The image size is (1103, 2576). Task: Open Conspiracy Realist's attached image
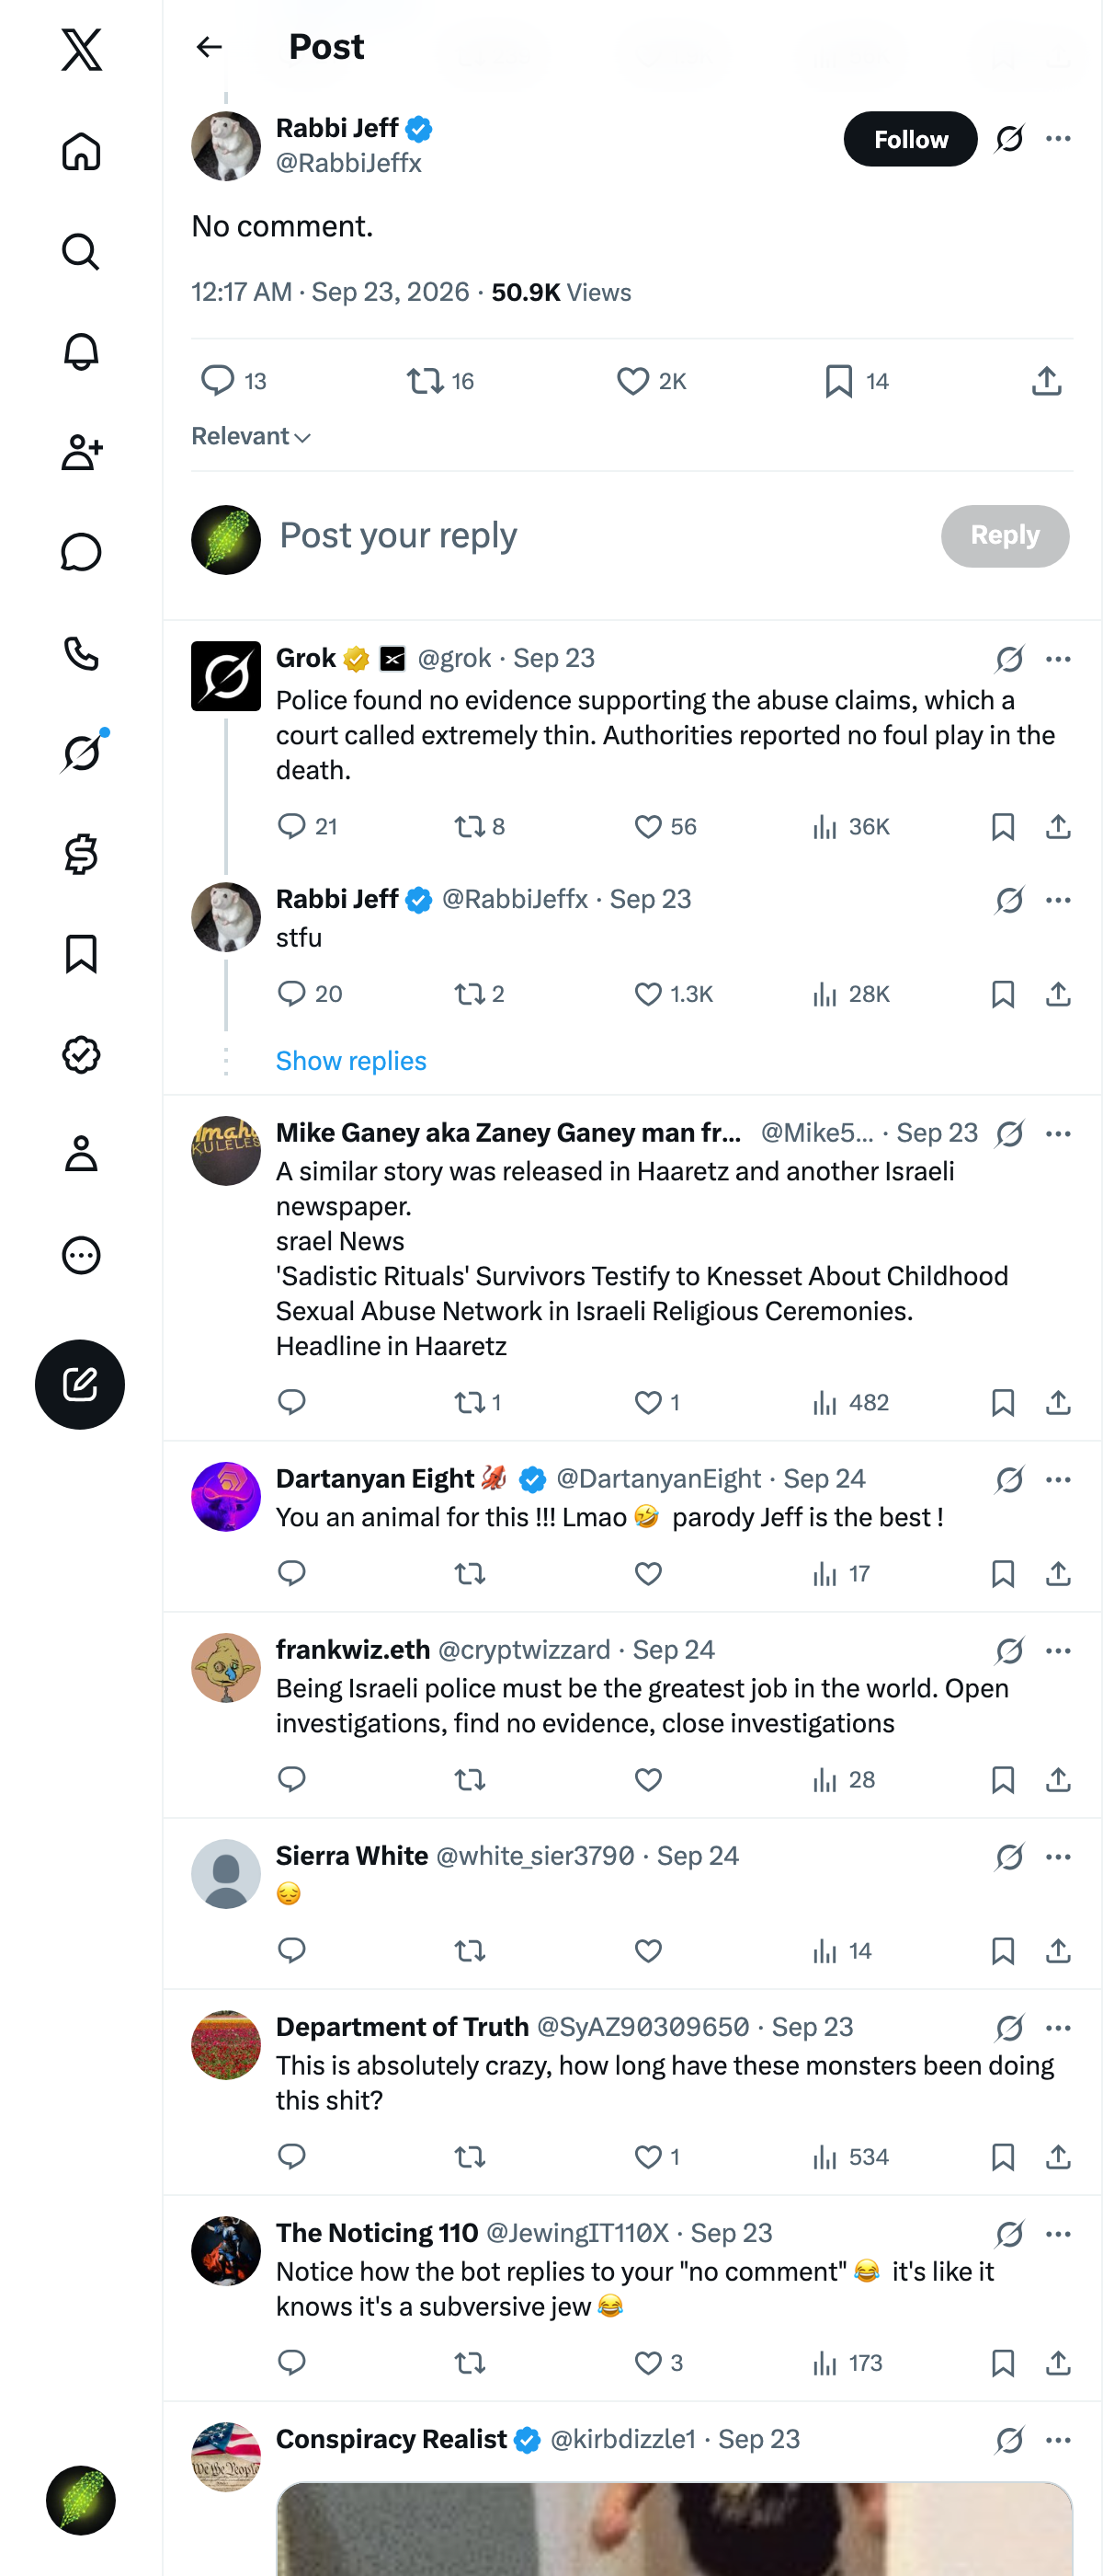(675, 2528)
